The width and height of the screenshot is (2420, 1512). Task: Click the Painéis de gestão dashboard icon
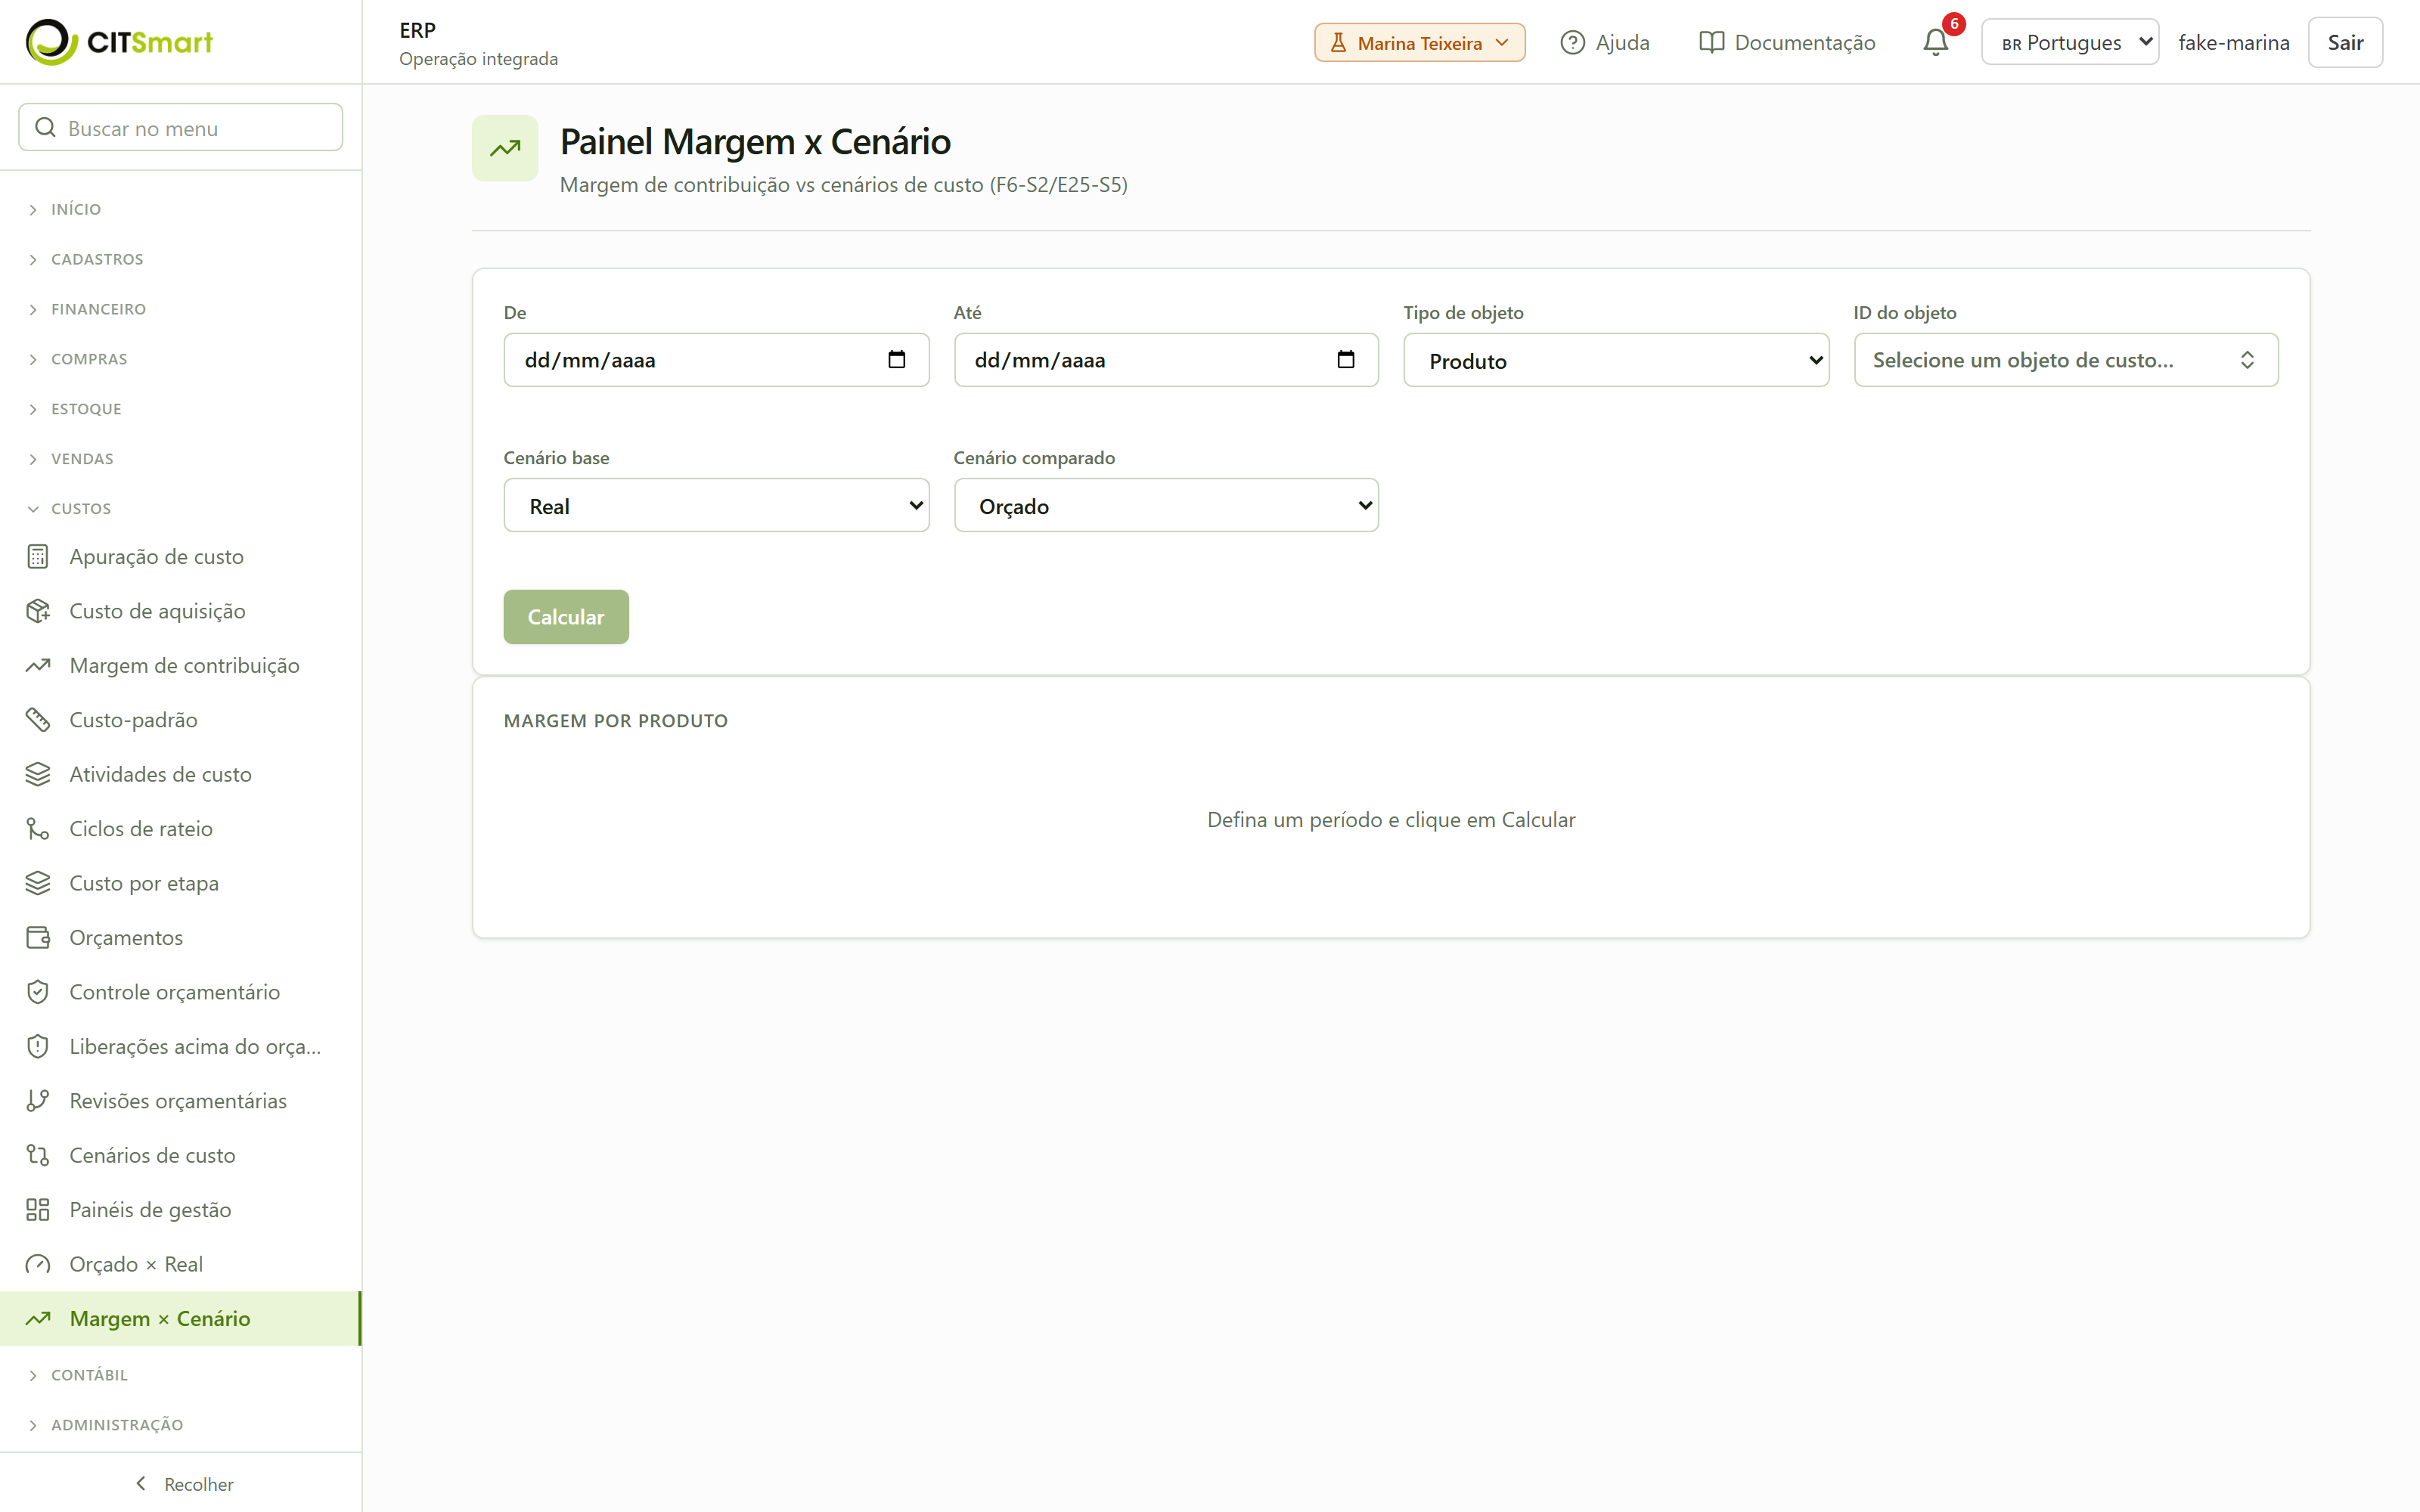click(38, 1210)
